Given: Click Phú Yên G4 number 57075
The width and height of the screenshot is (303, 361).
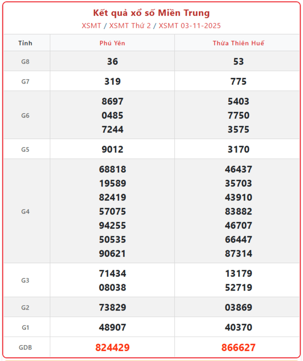Looking at the screenshot, I should (x=112, y=212).
